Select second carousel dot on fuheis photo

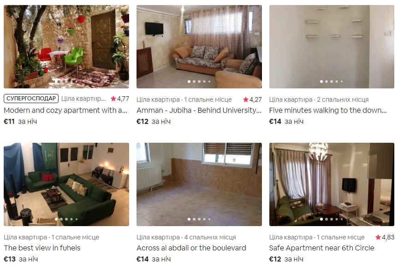click(61, 219)
